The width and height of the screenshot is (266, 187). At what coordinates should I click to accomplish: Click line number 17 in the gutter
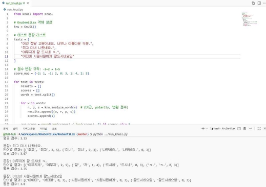[7, 82]
